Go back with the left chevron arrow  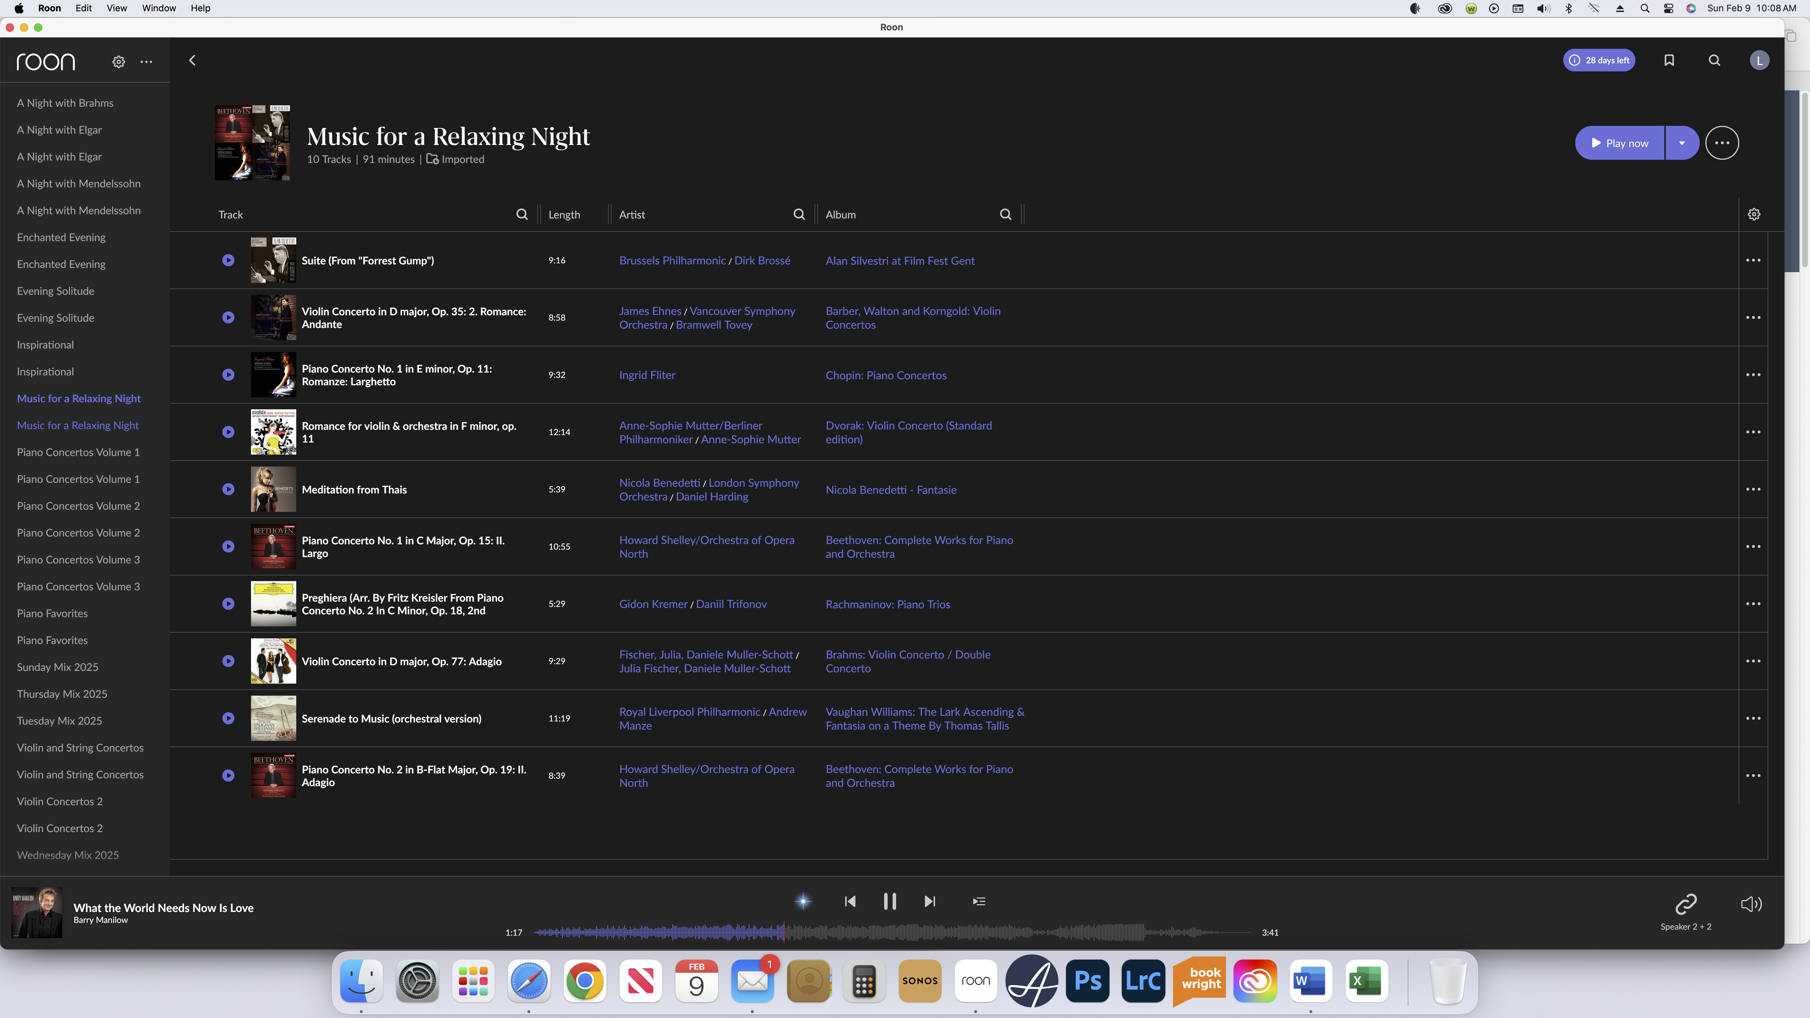click(x=192, y=60)
